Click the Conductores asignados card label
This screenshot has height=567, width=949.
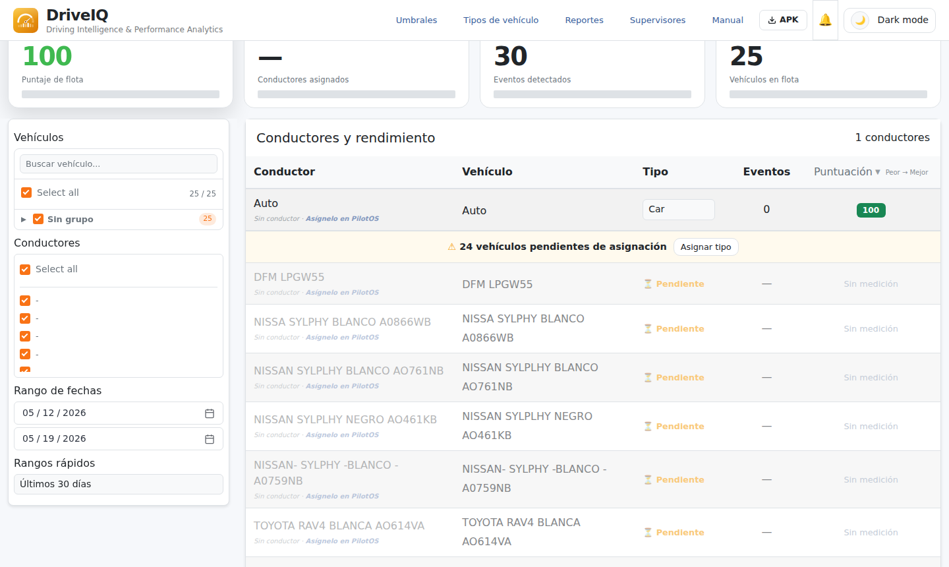point(303,80)
